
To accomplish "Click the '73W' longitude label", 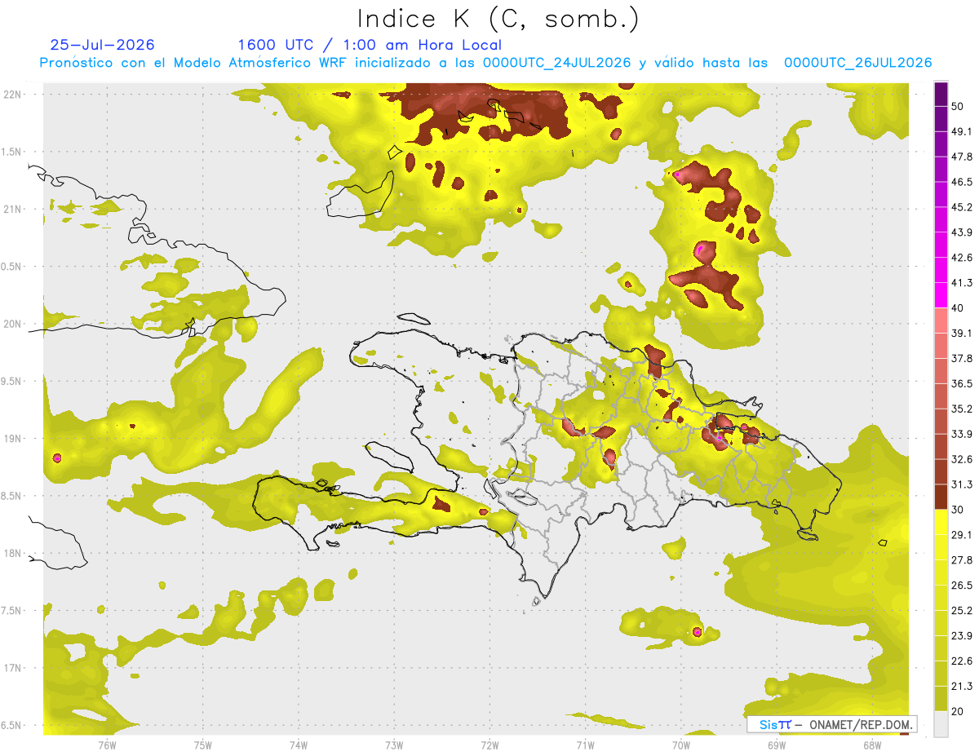I will (394, 746).
